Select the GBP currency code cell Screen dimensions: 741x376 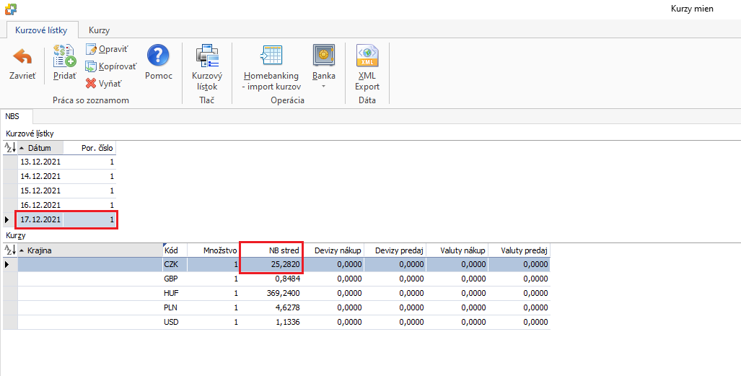[x=175, y=279]
